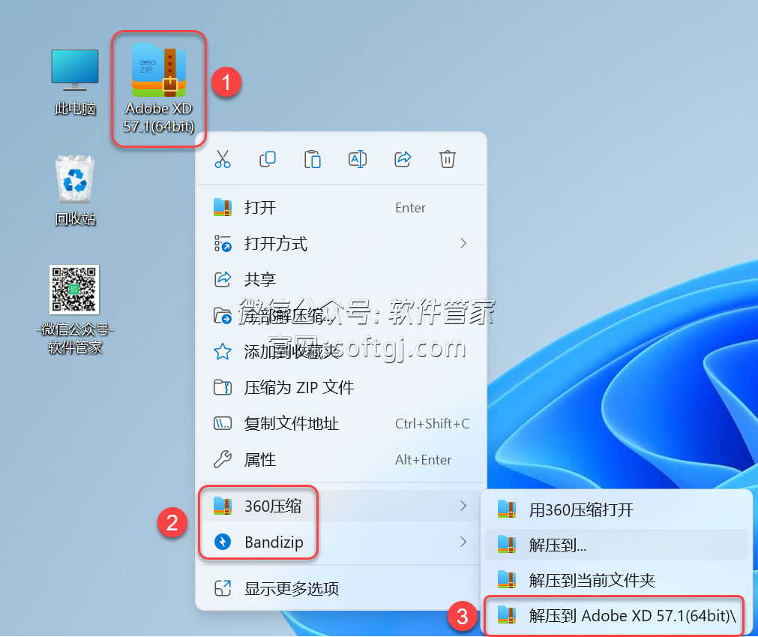Click the wrench icon beside 属性

(223, 459)
